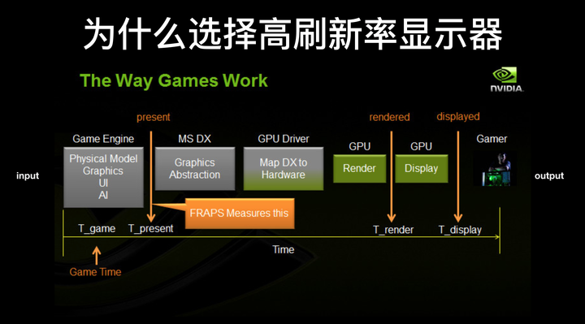
Task: Click the orange 'present' label
Action: click(154, 118)
